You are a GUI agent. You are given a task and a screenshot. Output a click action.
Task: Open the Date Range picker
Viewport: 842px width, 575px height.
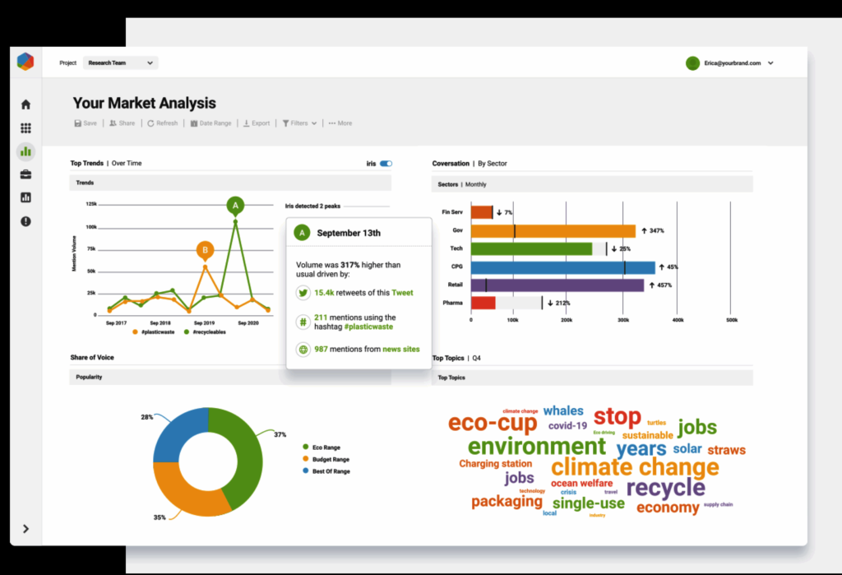click(x=210, y=123)
